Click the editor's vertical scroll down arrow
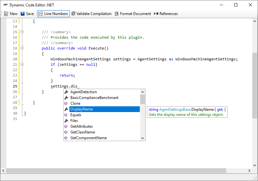 (x=254, y=165)
